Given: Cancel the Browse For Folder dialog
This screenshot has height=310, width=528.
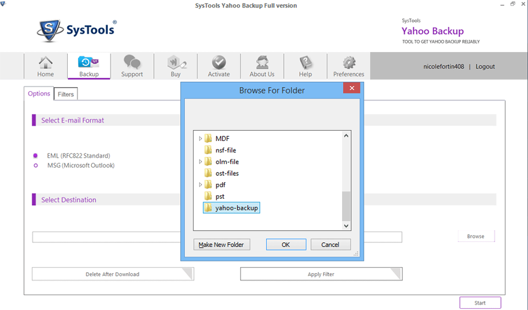Looking at the screenshot, I should [331, 245].
